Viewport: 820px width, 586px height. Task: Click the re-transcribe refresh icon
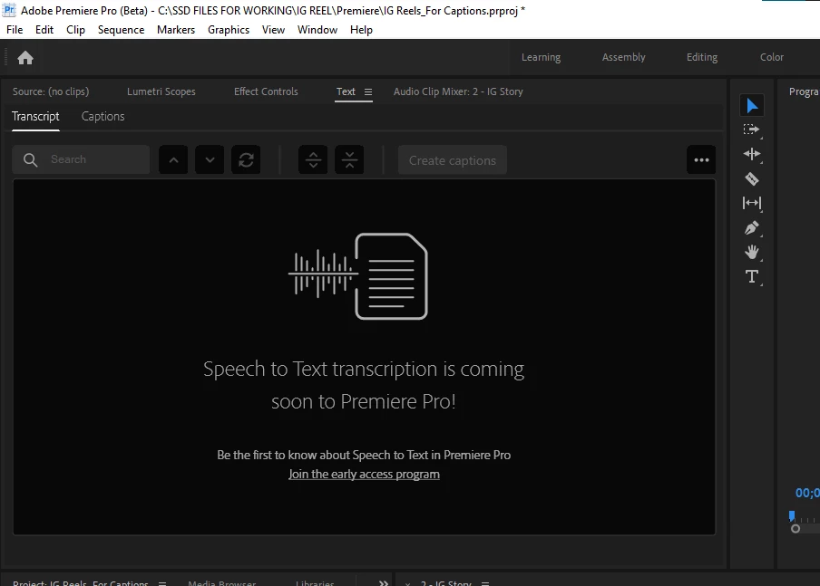247,159
